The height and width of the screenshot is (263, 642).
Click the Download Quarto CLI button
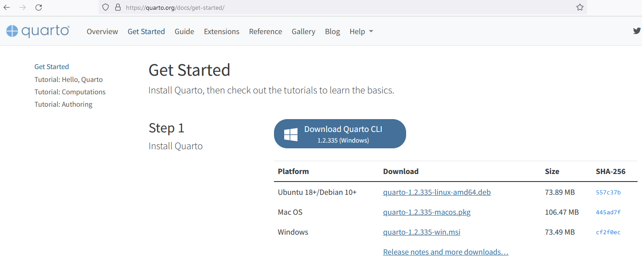click(340, 134)
